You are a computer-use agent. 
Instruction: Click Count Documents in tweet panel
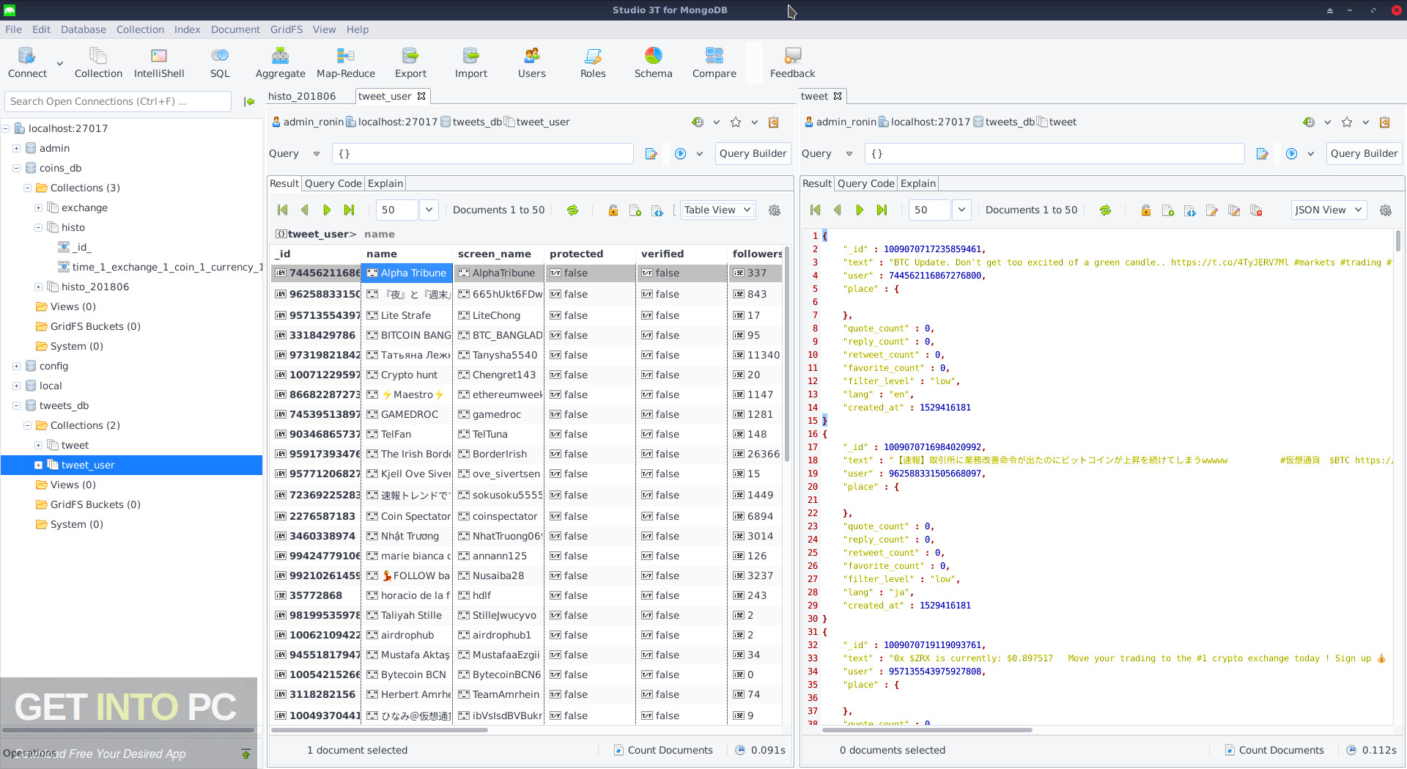click(x=1274, y=750)
